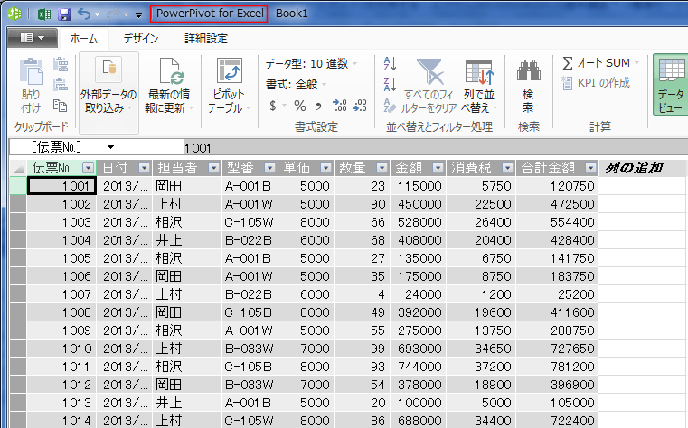Switch to Data View (データビュー)
This screenshot has height=428, width=688.
(670, 86)
